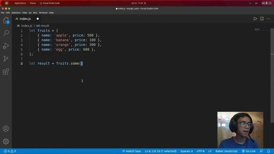Click price value 600
This screenshot has width=274, height=154.
coord(86,50)
